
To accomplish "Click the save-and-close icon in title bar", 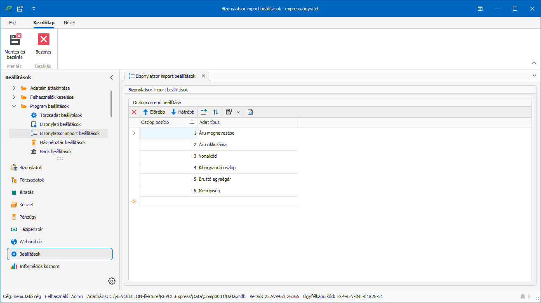I will point(20,8).
